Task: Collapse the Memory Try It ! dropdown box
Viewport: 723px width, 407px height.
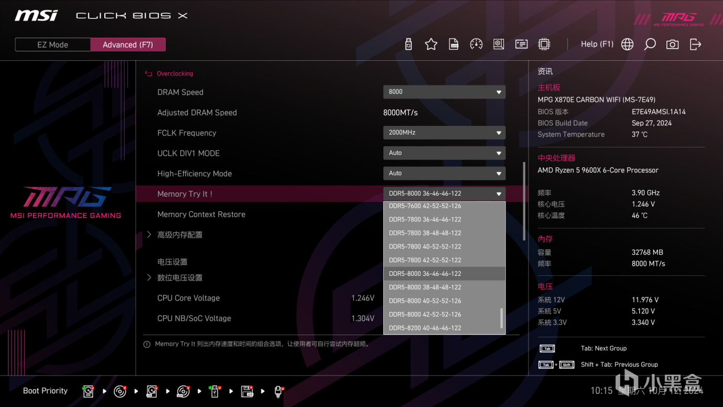Action: (x=445, y=194)
